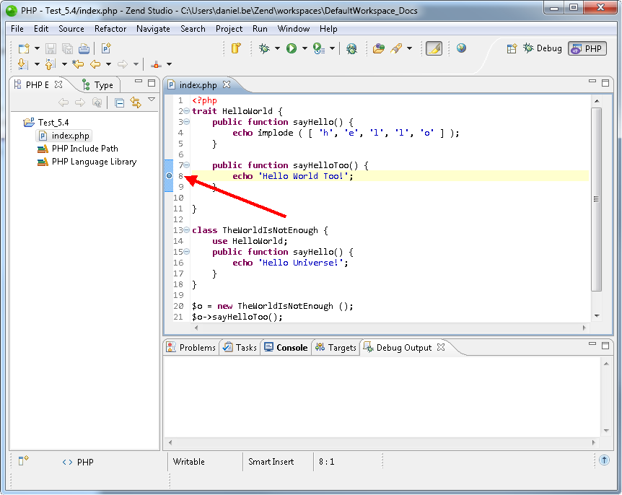This screenshot has height=495, width=622.
Task: Click the breakpoint marker on line 8
Action: click(x=169, y=176)
